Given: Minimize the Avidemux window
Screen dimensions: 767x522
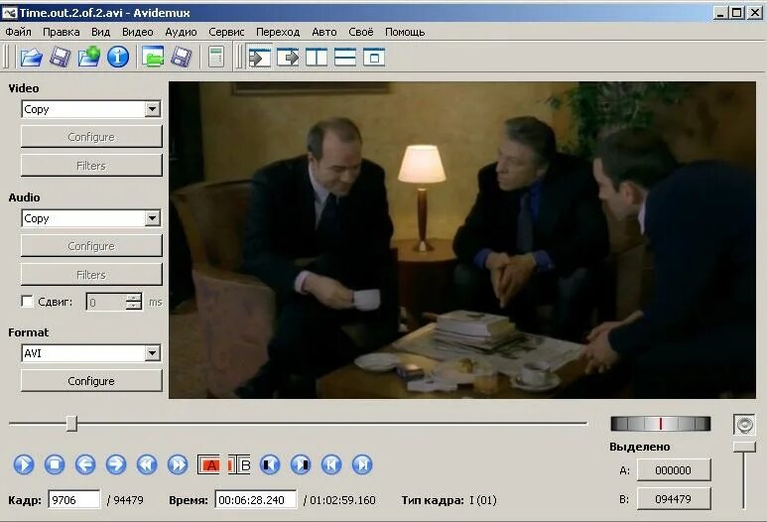Looking at the screenshot, I should click(720, 12).
